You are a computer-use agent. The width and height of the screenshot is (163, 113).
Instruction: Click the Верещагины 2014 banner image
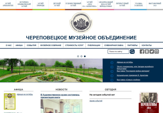(149, 102)
